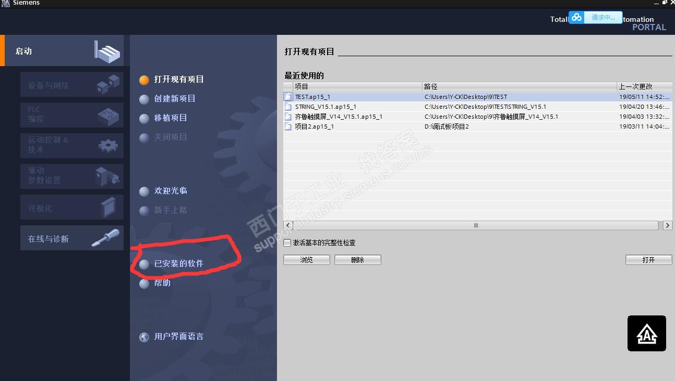Go to the 运动控制 & 技术 portal
Screen dimensions: 675x381
[72, 145]
